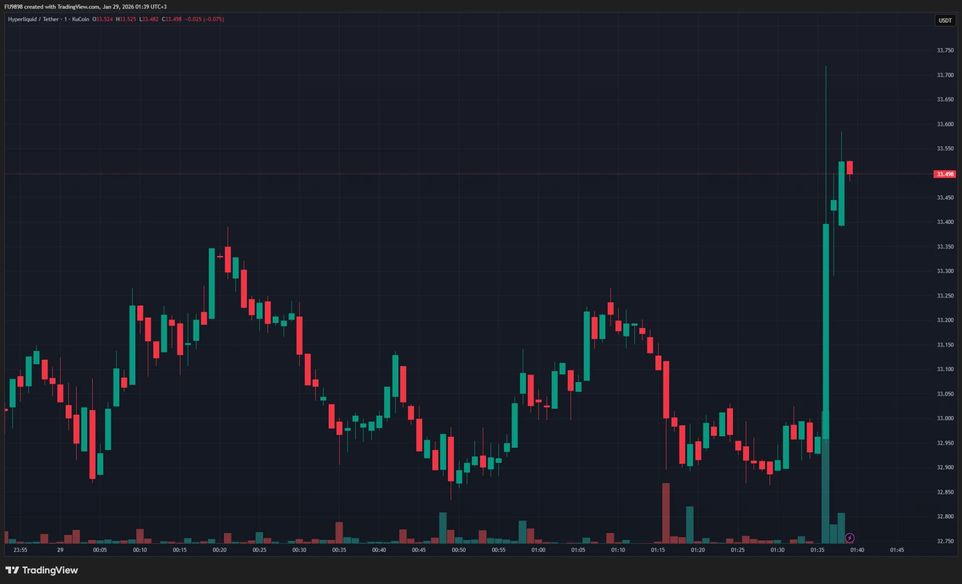Click the 01:00 time axis label
962x584 pixels.
(x=538, y=550)
